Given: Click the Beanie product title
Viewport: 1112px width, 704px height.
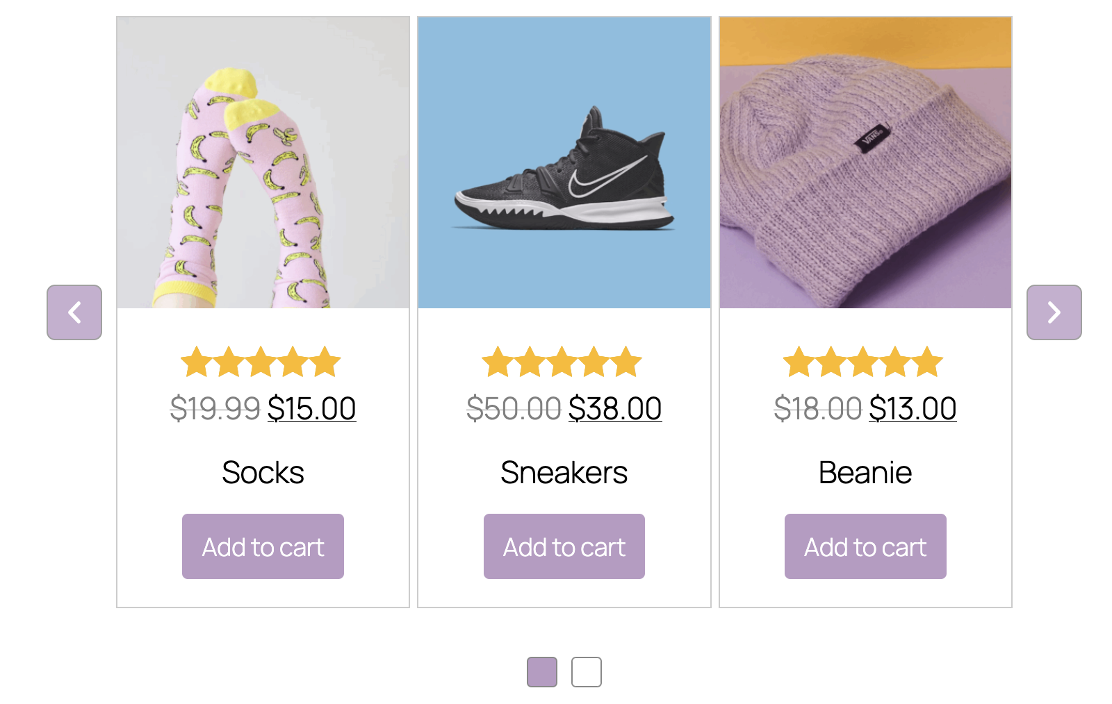Looking at the screenshot, I should [x=865, y=473].
